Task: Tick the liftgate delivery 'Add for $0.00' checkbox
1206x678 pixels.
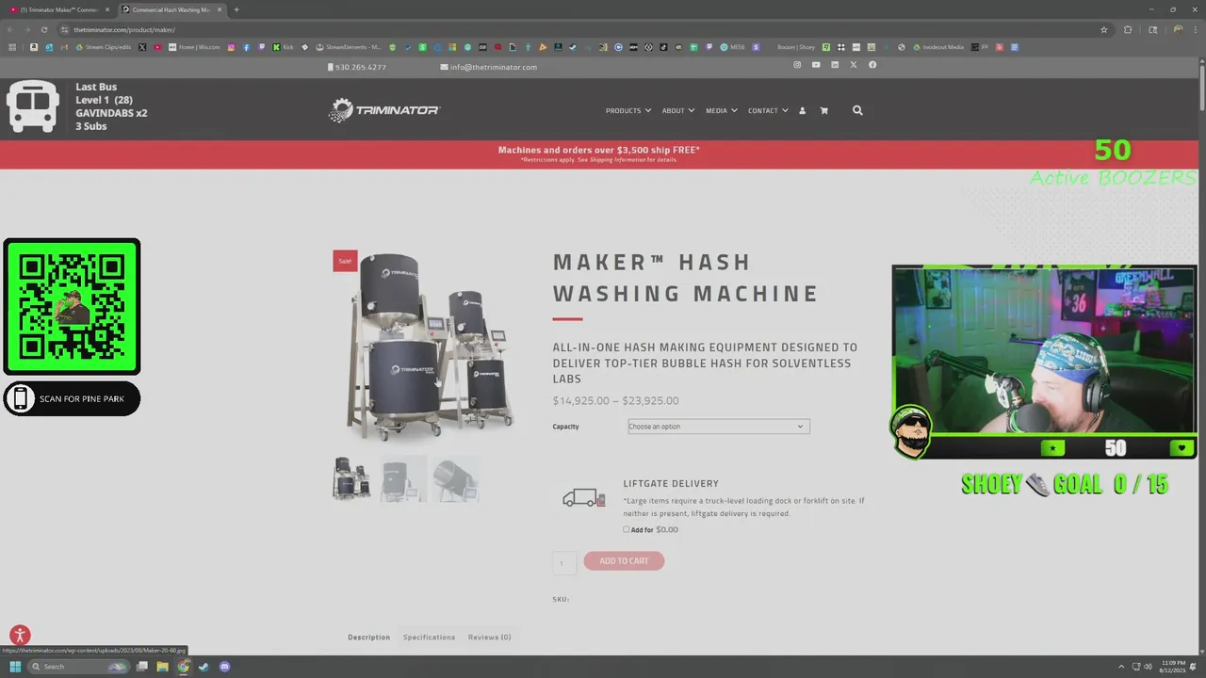Action: click(x=626, y=529)
